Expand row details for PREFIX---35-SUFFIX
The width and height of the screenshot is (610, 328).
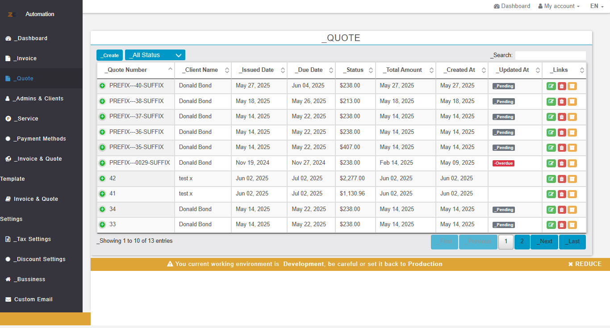pos(102,147)
